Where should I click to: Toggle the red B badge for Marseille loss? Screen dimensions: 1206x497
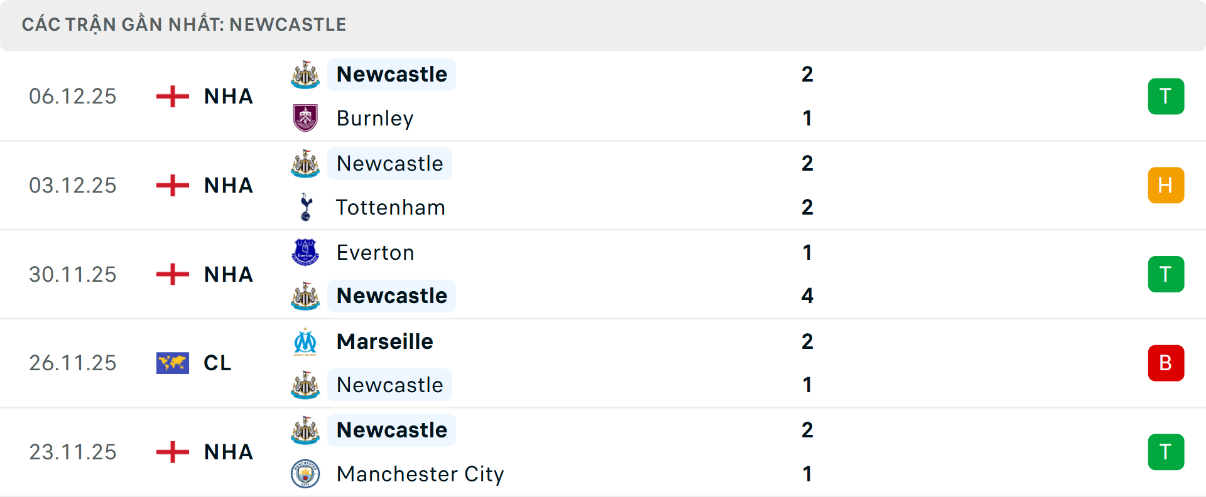1166,363
